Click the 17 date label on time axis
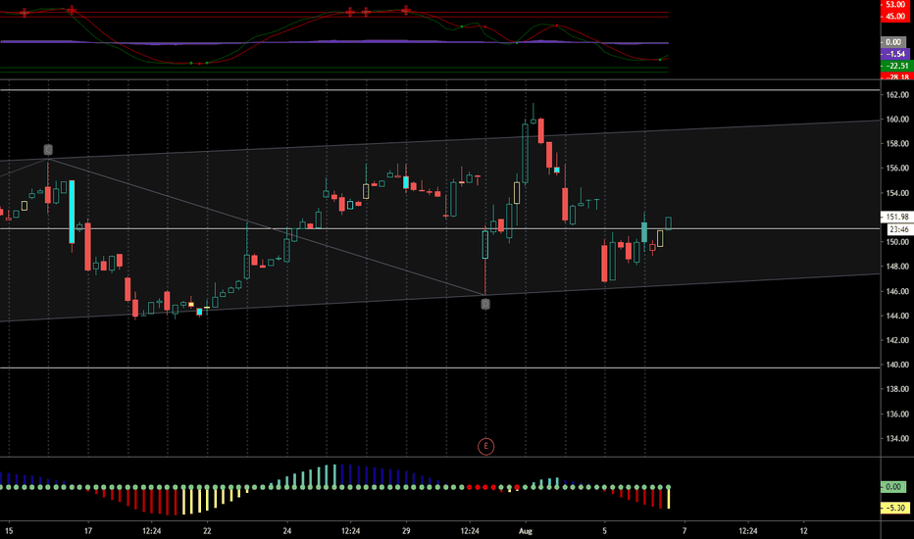This screenshot has height=539, width=914. (88, 531)
